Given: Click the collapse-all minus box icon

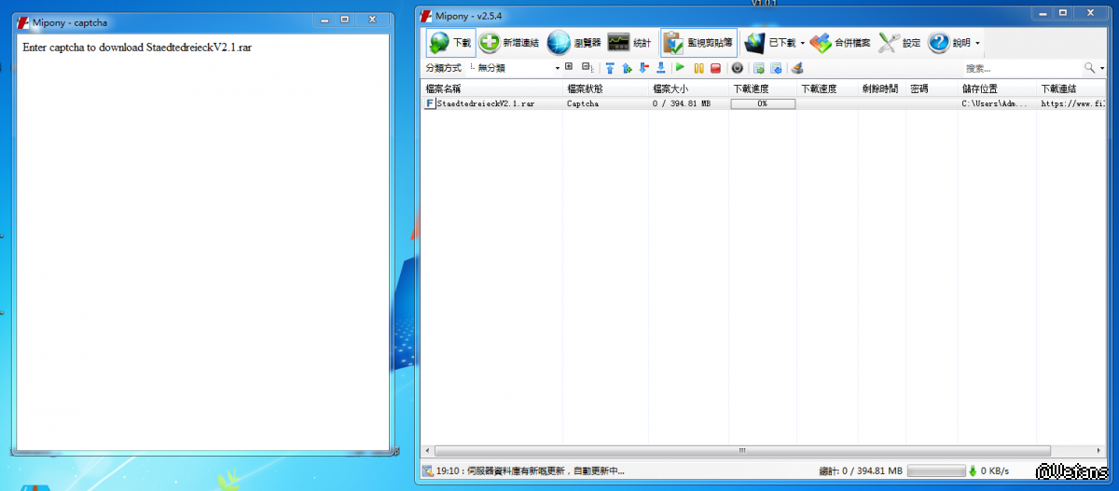Looking at the screenshot, I should 586,67.
